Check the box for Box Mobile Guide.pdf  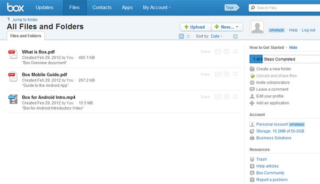click(x=235, y=74)
